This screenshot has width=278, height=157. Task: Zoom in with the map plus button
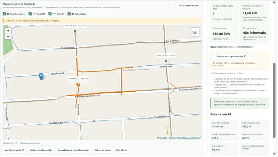[8, 31]
